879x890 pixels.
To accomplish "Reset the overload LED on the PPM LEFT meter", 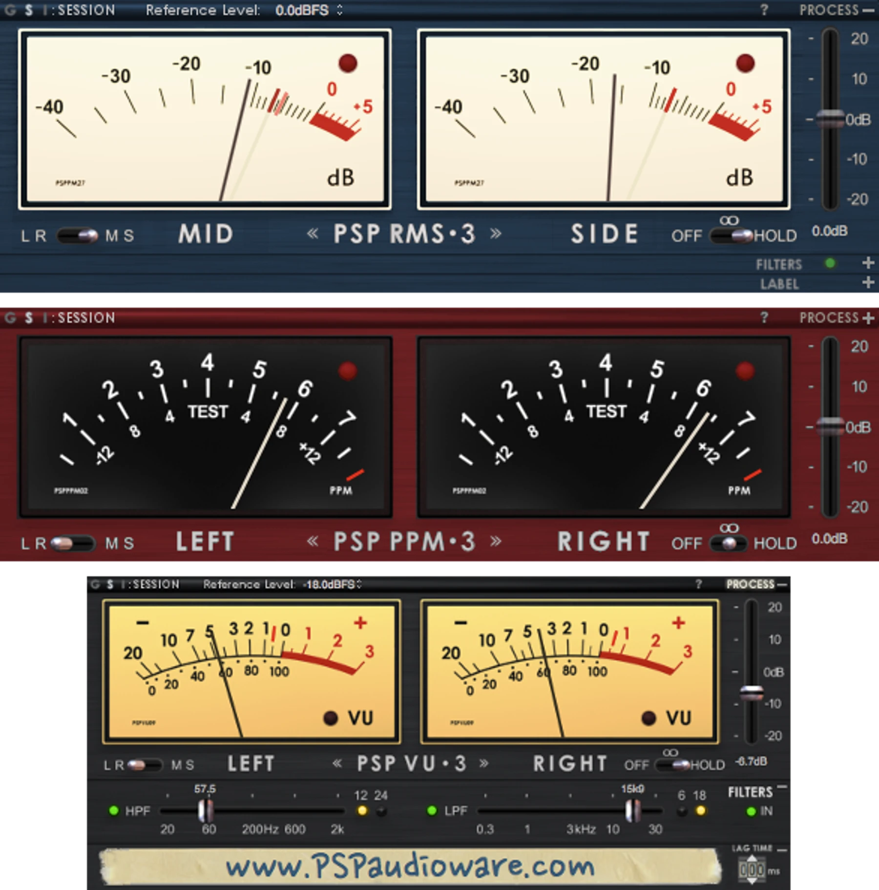I will [x=348, y=371].
